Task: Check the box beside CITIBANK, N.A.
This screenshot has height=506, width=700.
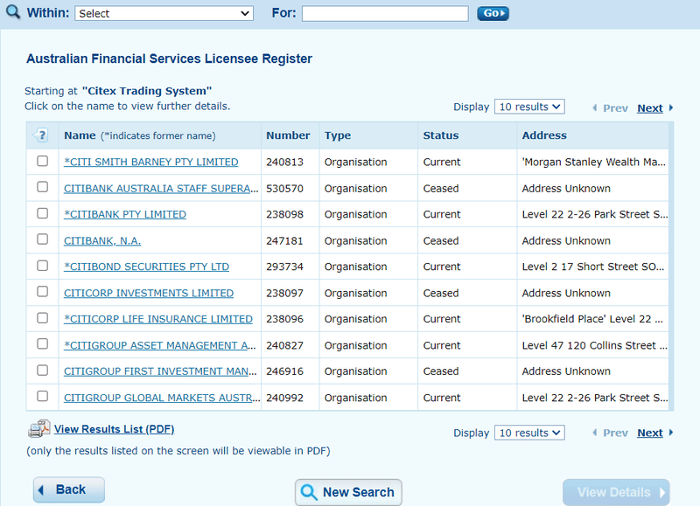Action: point(42,239)
